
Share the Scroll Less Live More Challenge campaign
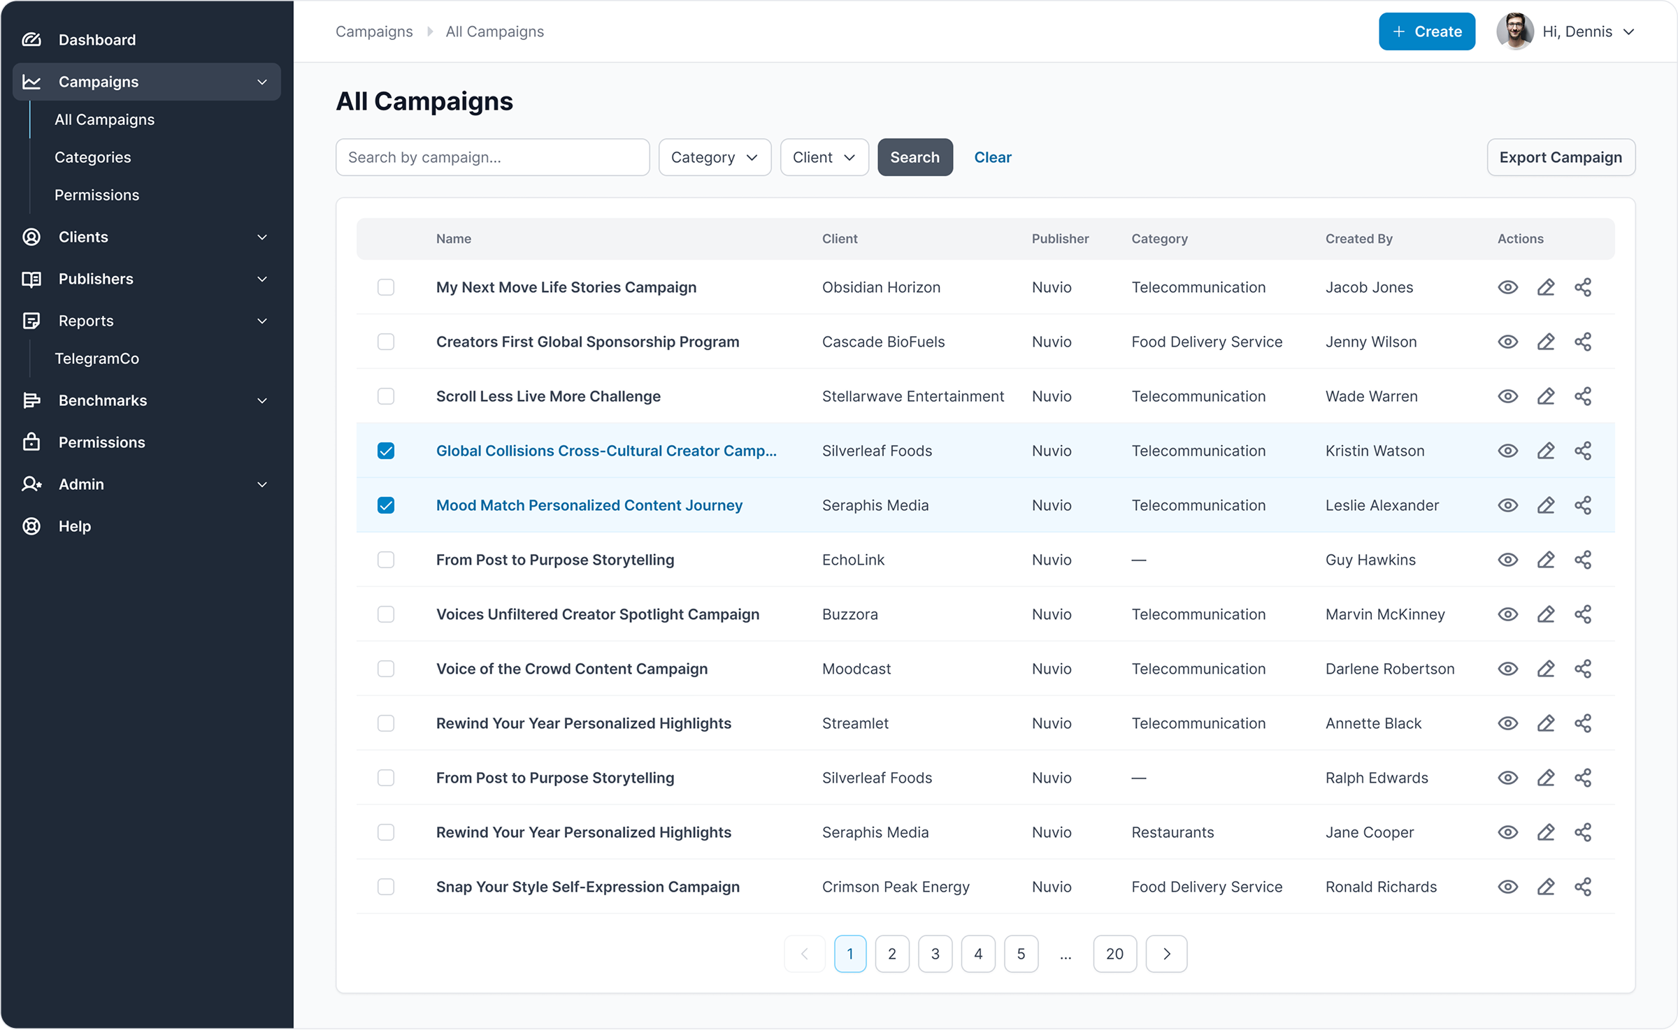pyautogui.click(x=1584, y=396)
